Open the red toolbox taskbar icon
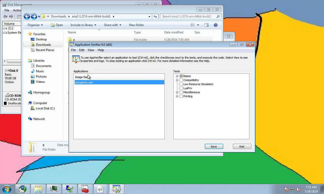This screenshot has width=324, height=194. 85,189
